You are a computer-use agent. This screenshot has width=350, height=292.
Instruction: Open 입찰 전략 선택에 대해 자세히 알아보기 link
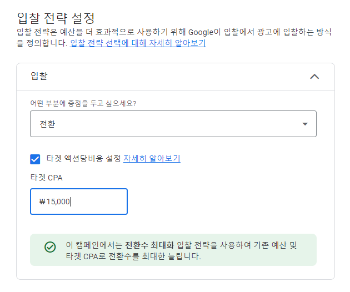tap(138, 43)
